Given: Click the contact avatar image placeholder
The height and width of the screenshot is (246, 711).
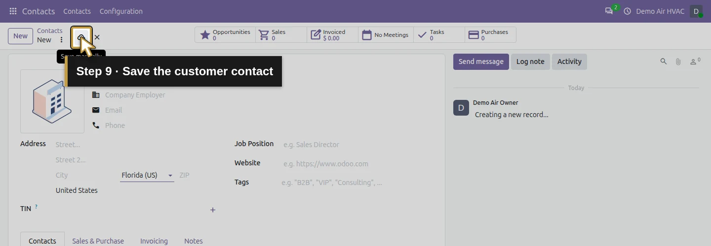Looking at the screenshot, I should pos(52,101).
